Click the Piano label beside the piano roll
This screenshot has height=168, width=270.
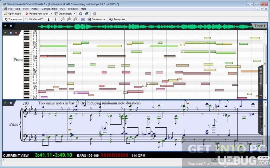[x=18, y=59]
